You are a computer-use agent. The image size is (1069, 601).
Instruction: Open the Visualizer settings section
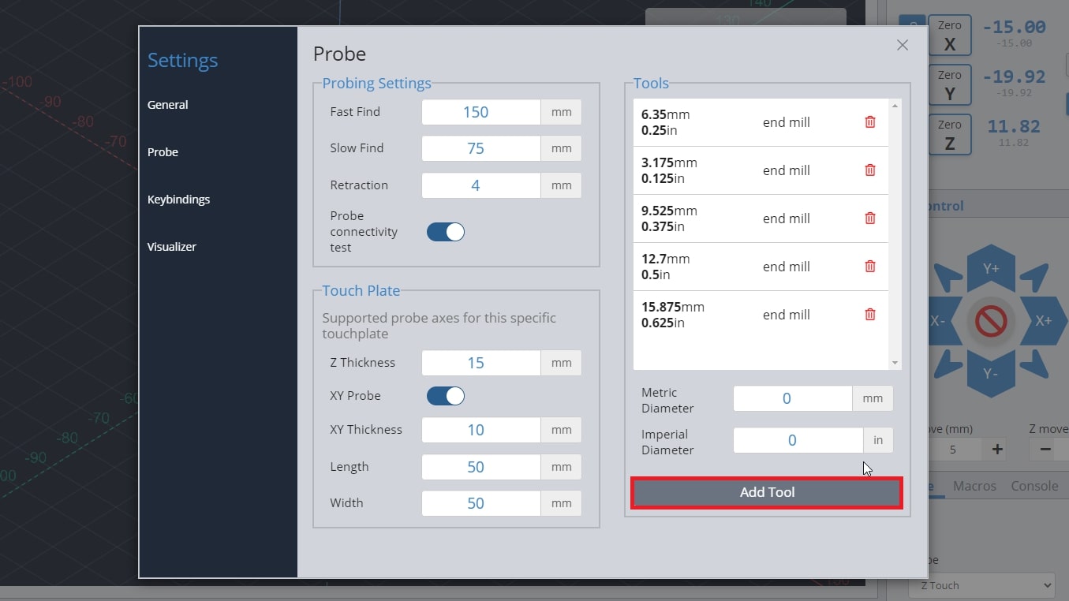171,247
